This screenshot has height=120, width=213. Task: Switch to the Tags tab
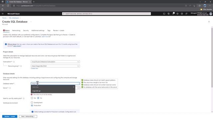click(49, 30)
